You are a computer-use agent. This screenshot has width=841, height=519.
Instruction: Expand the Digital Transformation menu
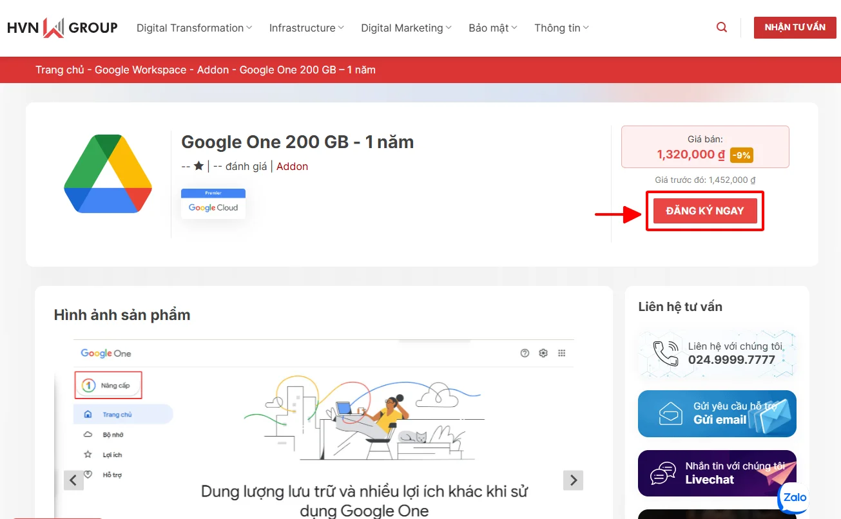tap(194, 28)
